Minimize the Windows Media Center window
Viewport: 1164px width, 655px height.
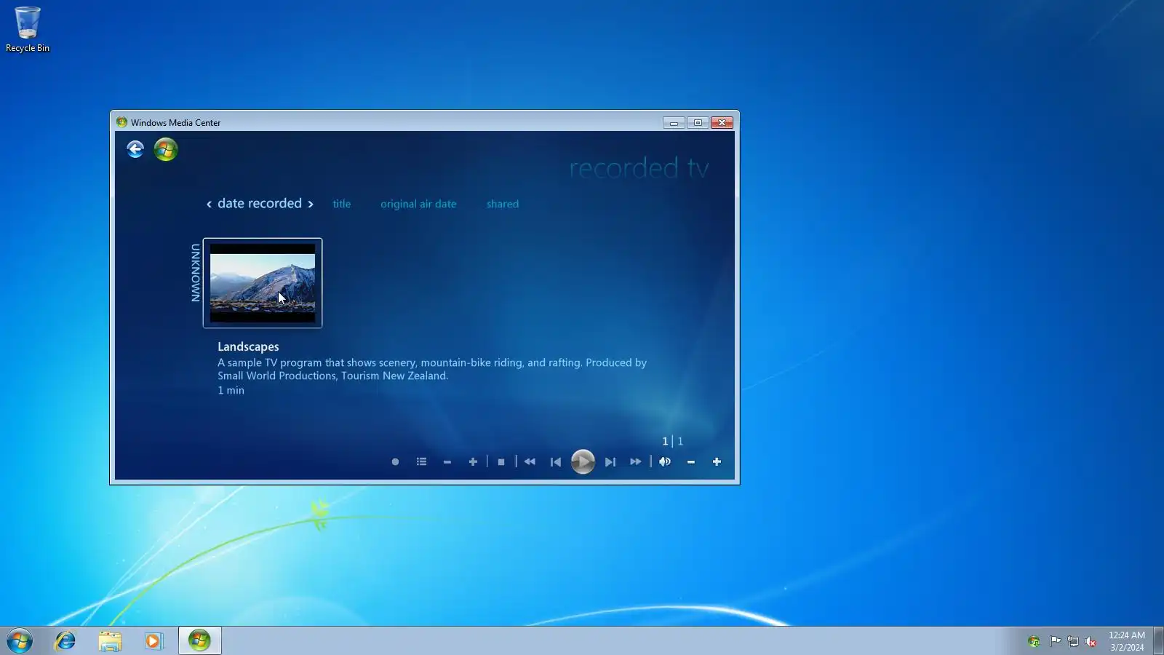tap(674, 123)
